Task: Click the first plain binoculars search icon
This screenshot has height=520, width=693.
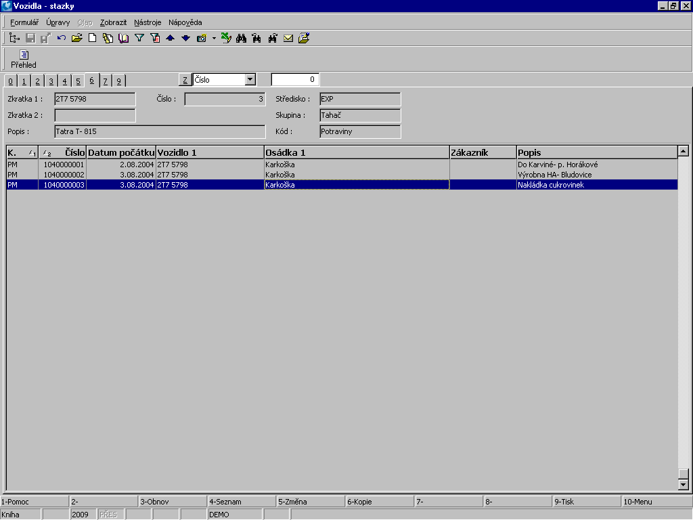Action: [242, 39]
